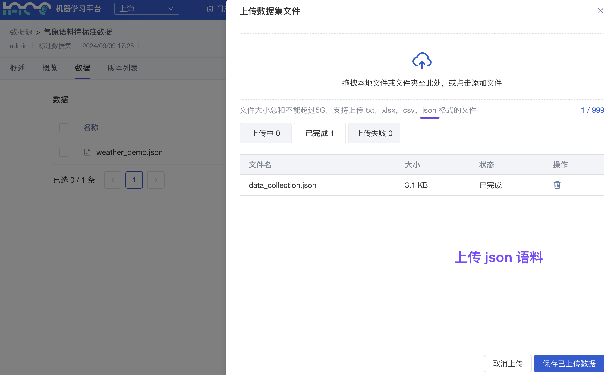Select the 已完成 1 tab
The height and width of the screenshot is (375, 611).
[x=320, y=133]
